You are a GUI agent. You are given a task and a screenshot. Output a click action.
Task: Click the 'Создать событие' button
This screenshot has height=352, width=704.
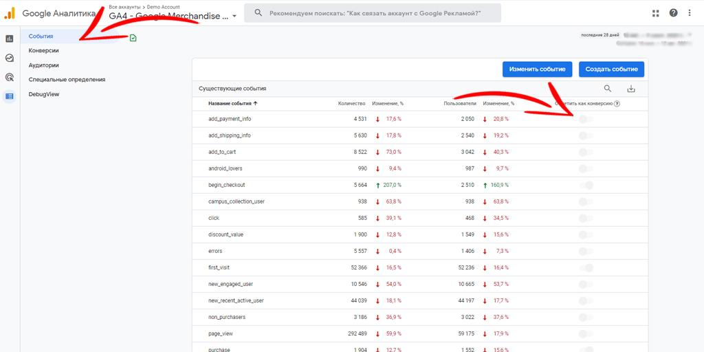tap(611, 69)
